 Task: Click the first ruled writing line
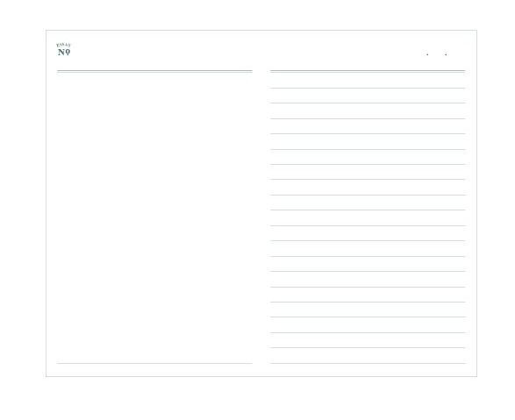coord(368,88)
